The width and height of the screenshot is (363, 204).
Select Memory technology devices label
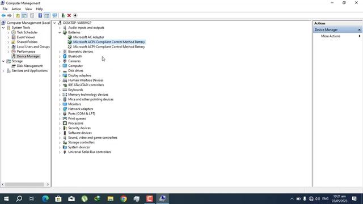click(x=88, y=95)
